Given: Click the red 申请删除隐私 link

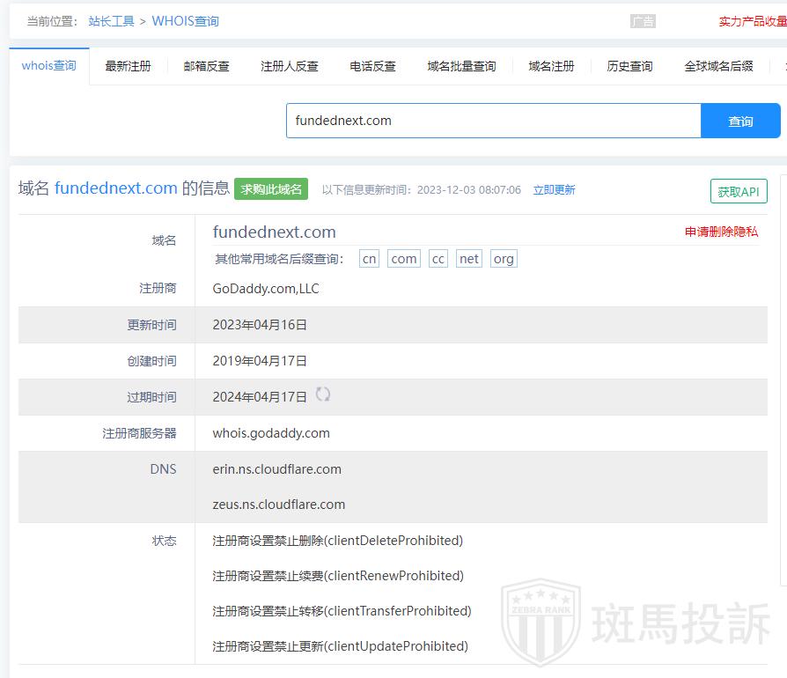Looking at the screenshot, I should tap(721, 232).
